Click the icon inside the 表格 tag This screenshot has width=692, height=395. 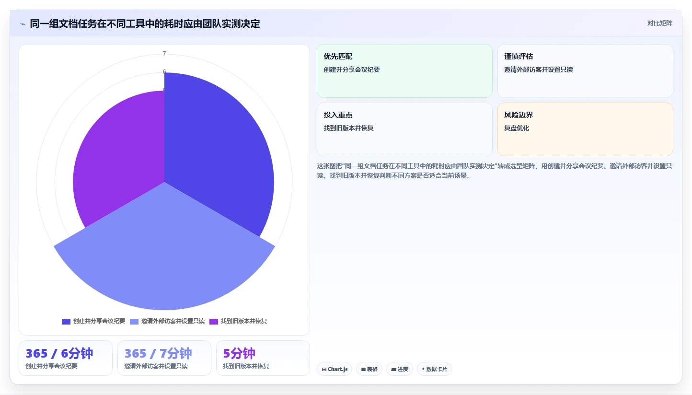coord(363,369)
